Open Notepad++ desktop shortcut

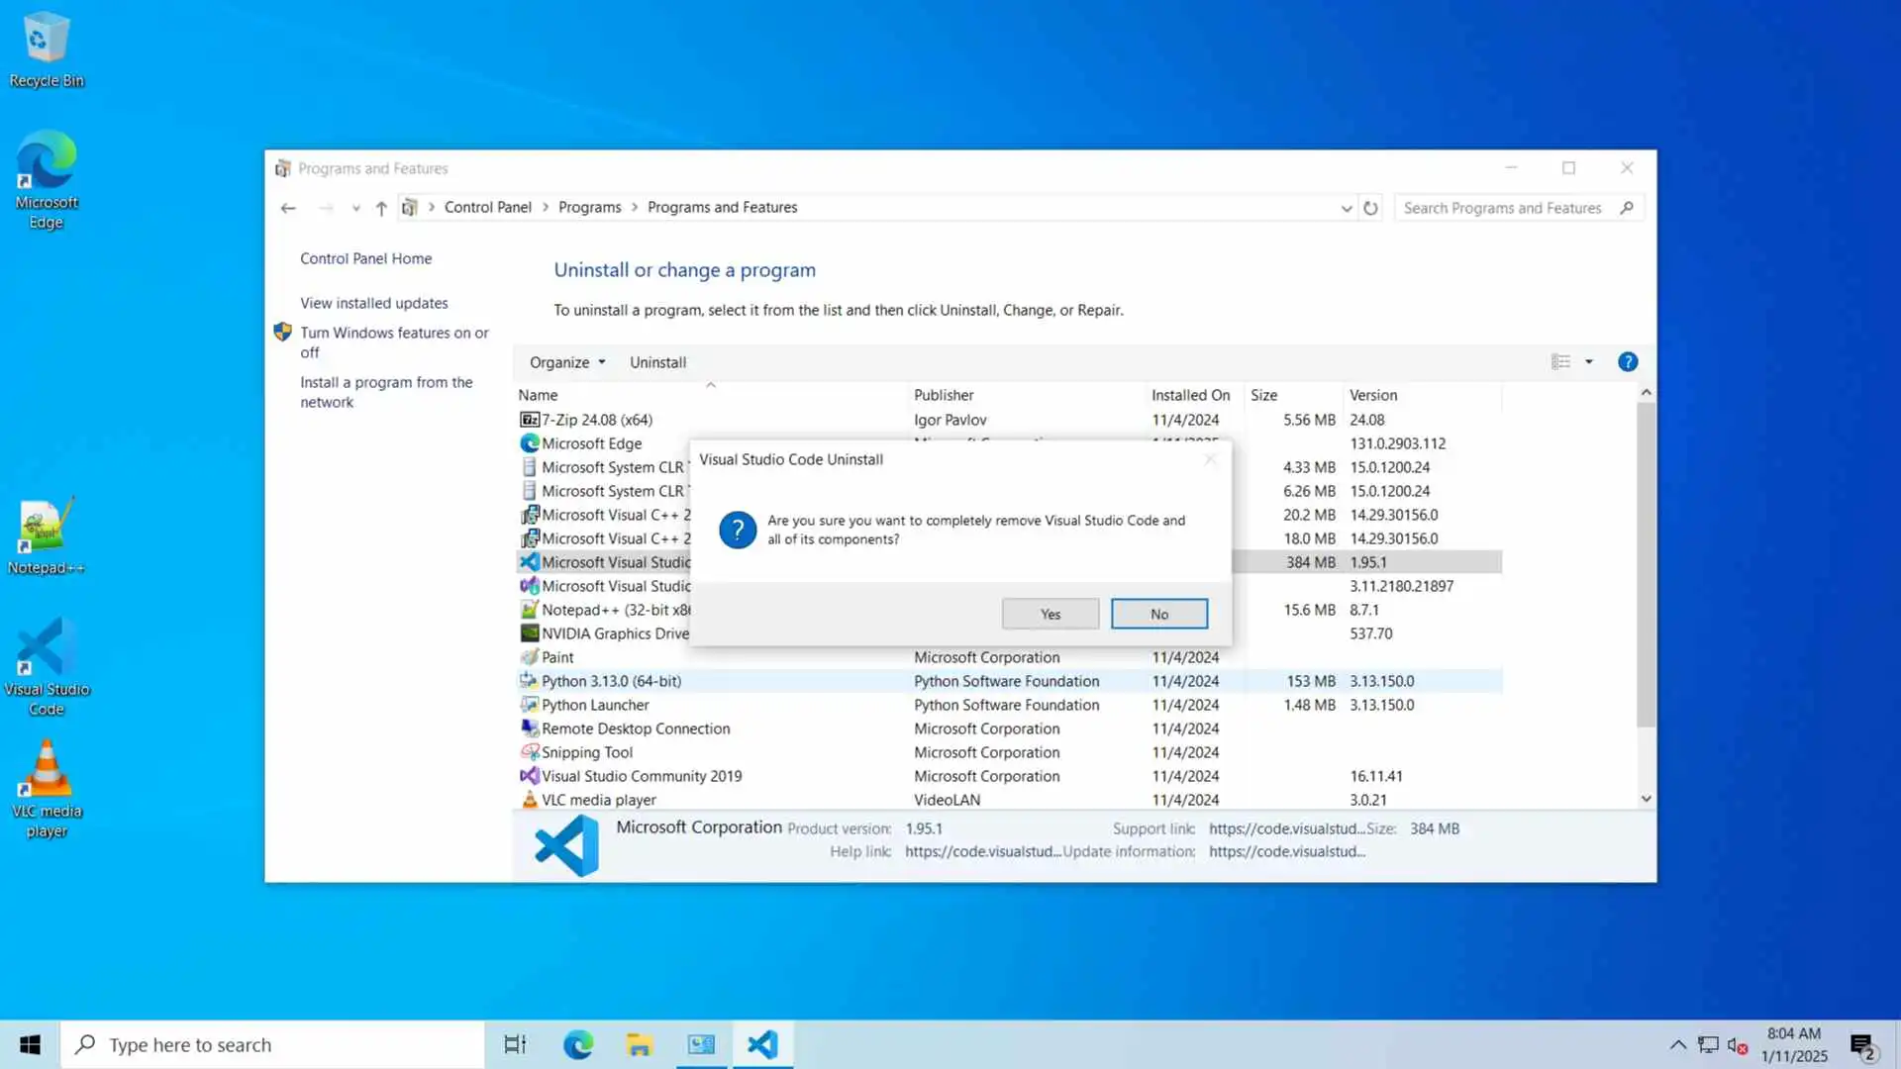(x=46, y=536)
